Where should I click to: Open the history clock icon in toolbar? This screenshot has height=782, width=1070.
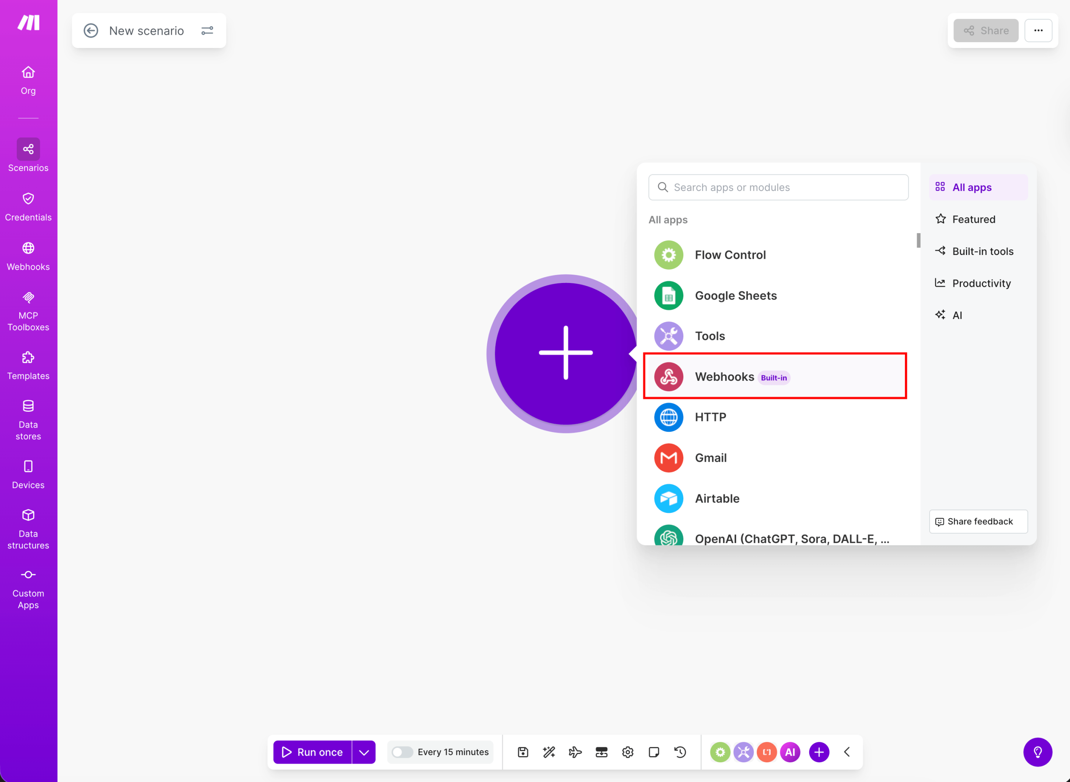point(680,752)
